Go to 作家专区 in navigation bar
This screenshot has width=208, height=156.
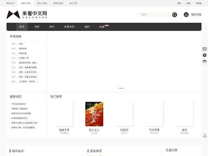click(x=69, y=27)
